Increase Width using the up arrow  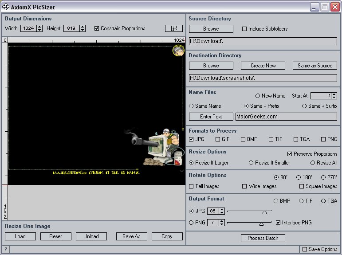pos(39,27)
